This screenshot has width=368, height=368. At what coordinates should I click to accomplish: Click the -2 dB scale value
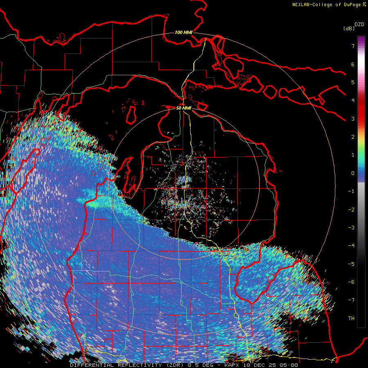point(351,210)
